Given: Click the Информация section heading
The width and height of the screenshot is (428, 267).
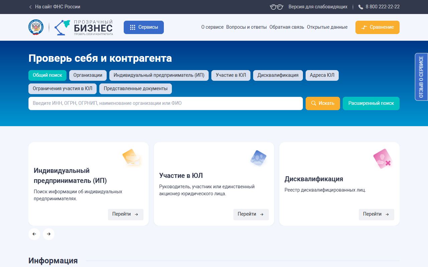Looking at the screenshot, I should click(53, 261).
